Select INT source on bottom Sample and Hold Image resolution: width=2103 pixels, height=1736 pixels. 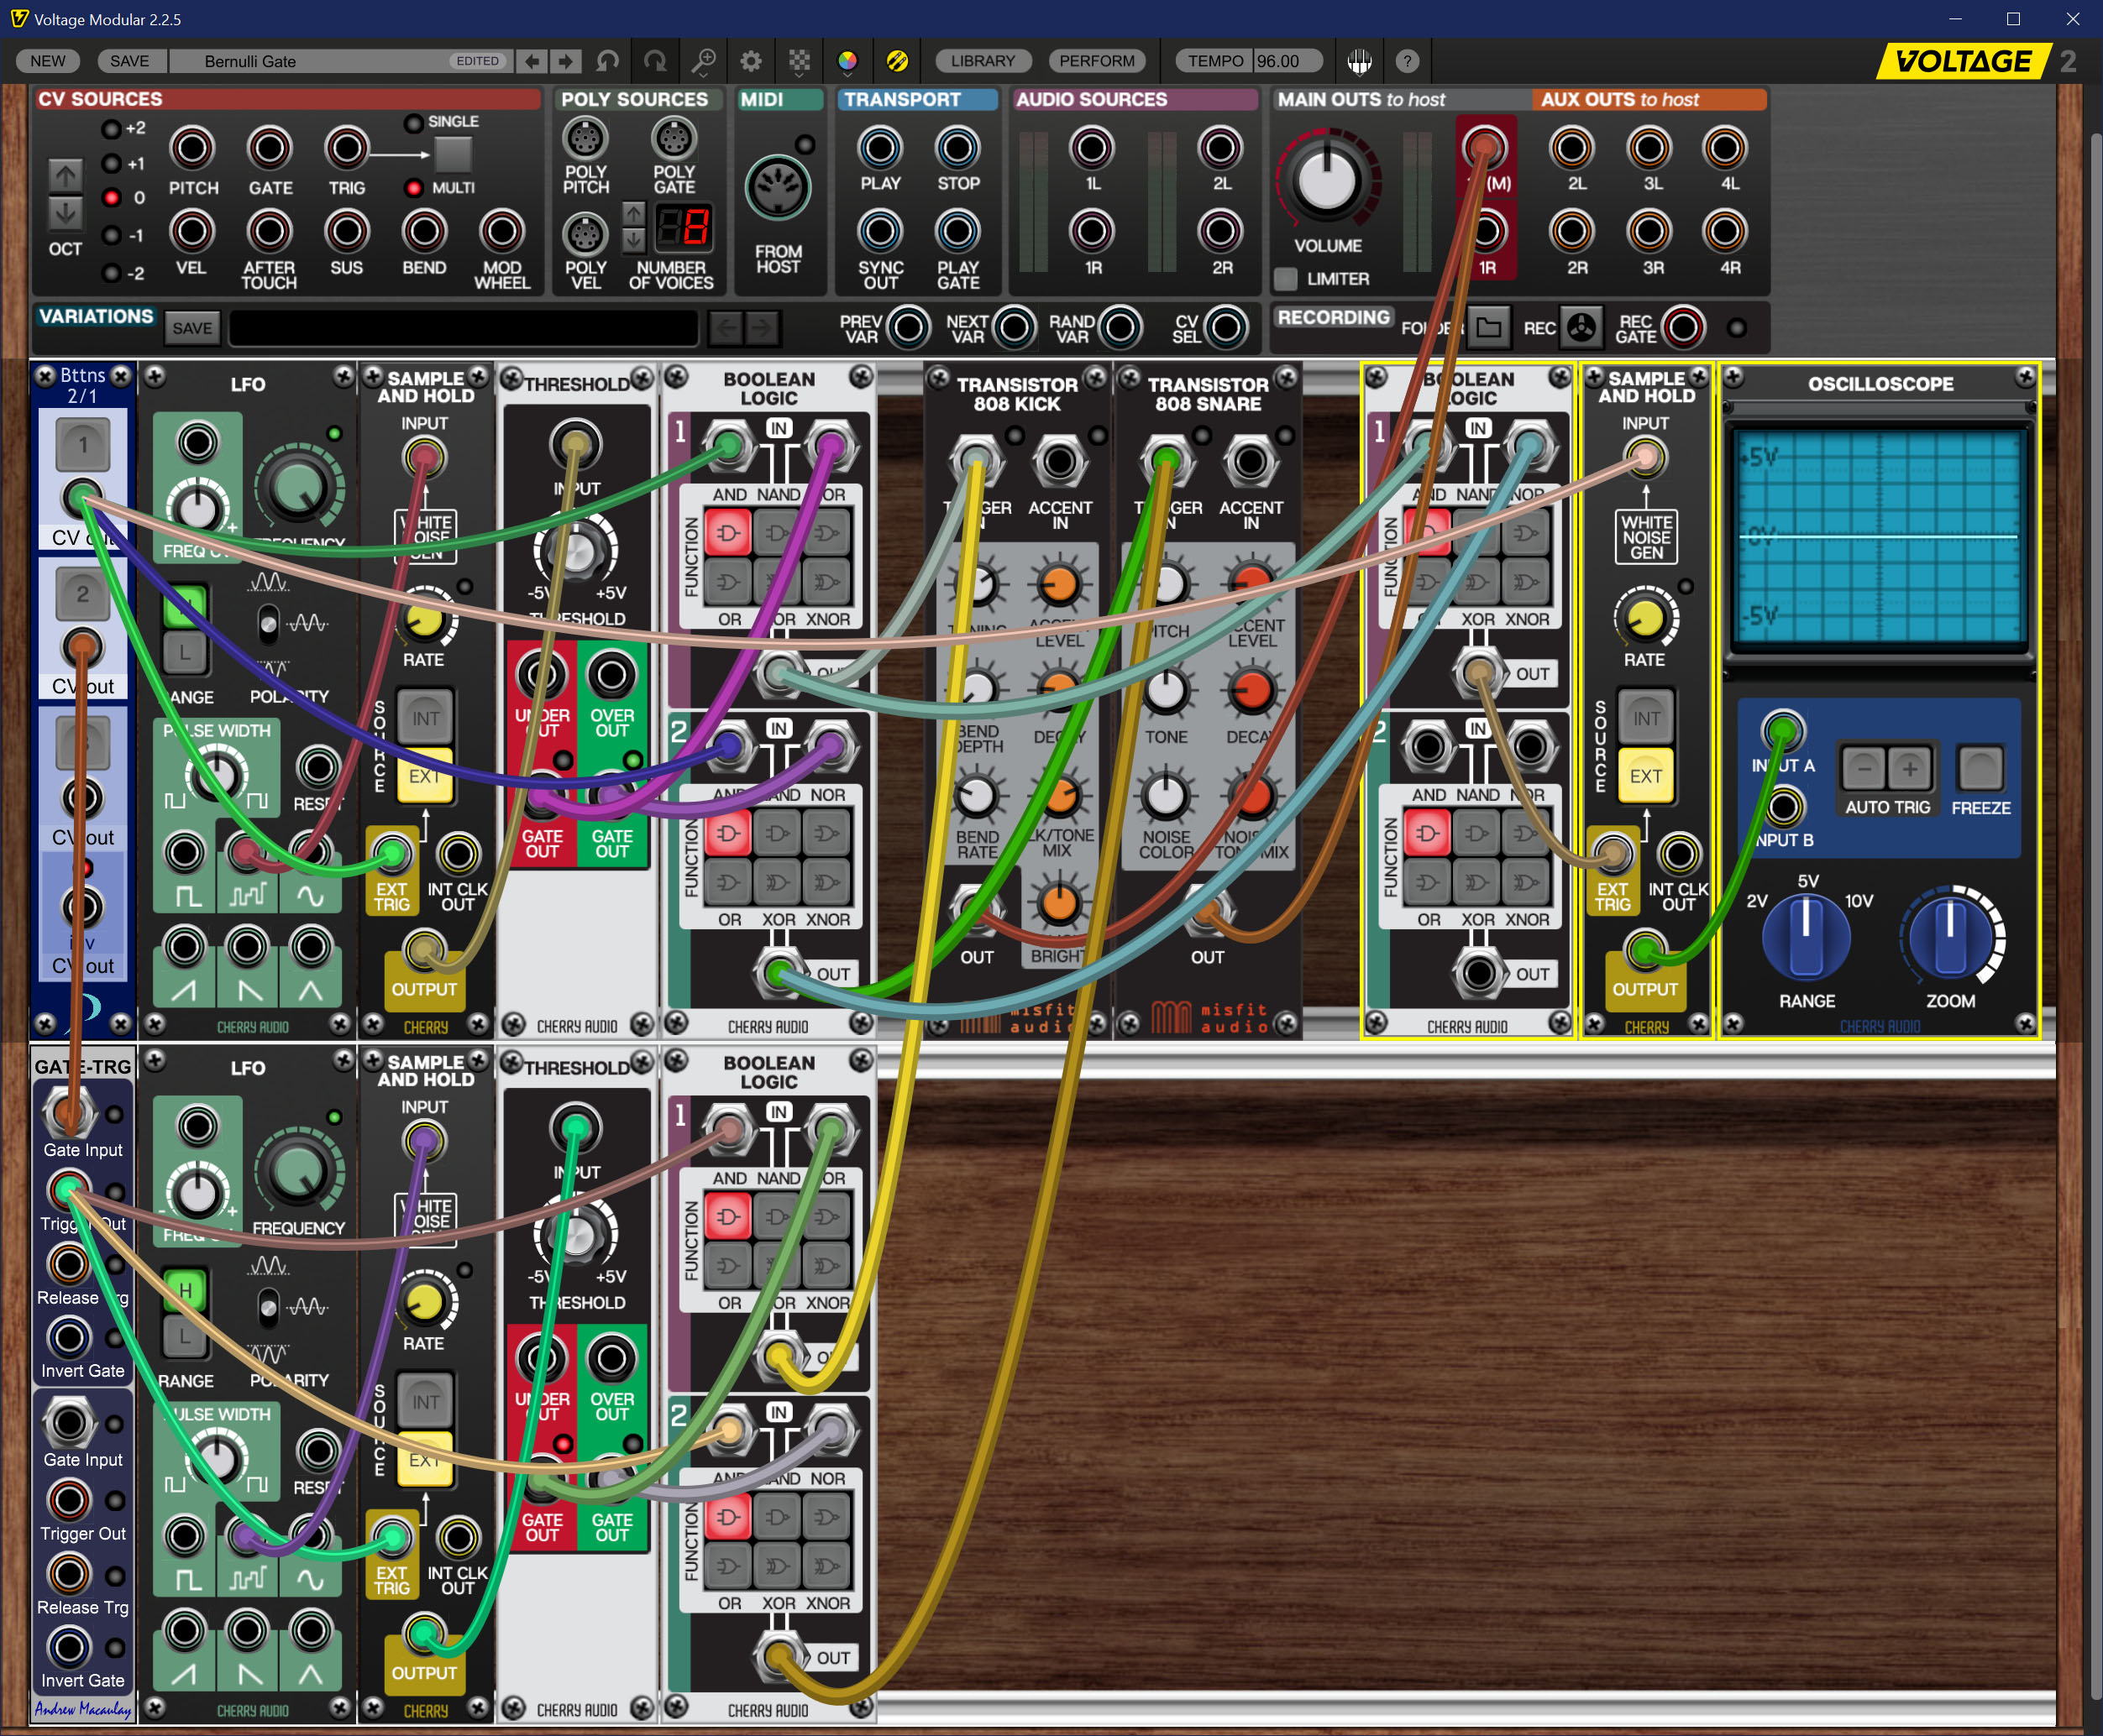click(x=425, y=1402)
